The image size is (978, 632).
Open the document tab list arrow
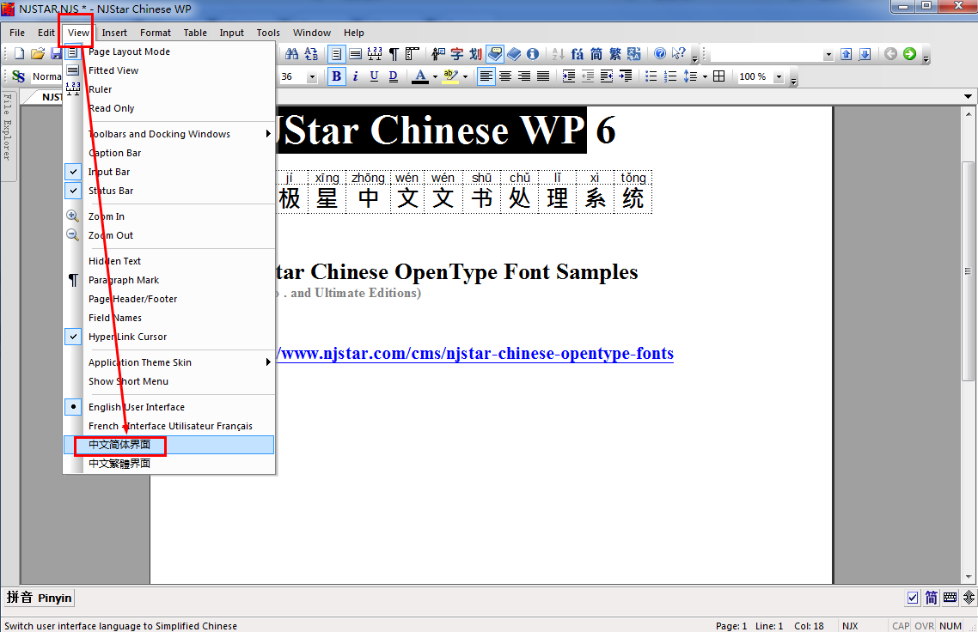point(968,97)
